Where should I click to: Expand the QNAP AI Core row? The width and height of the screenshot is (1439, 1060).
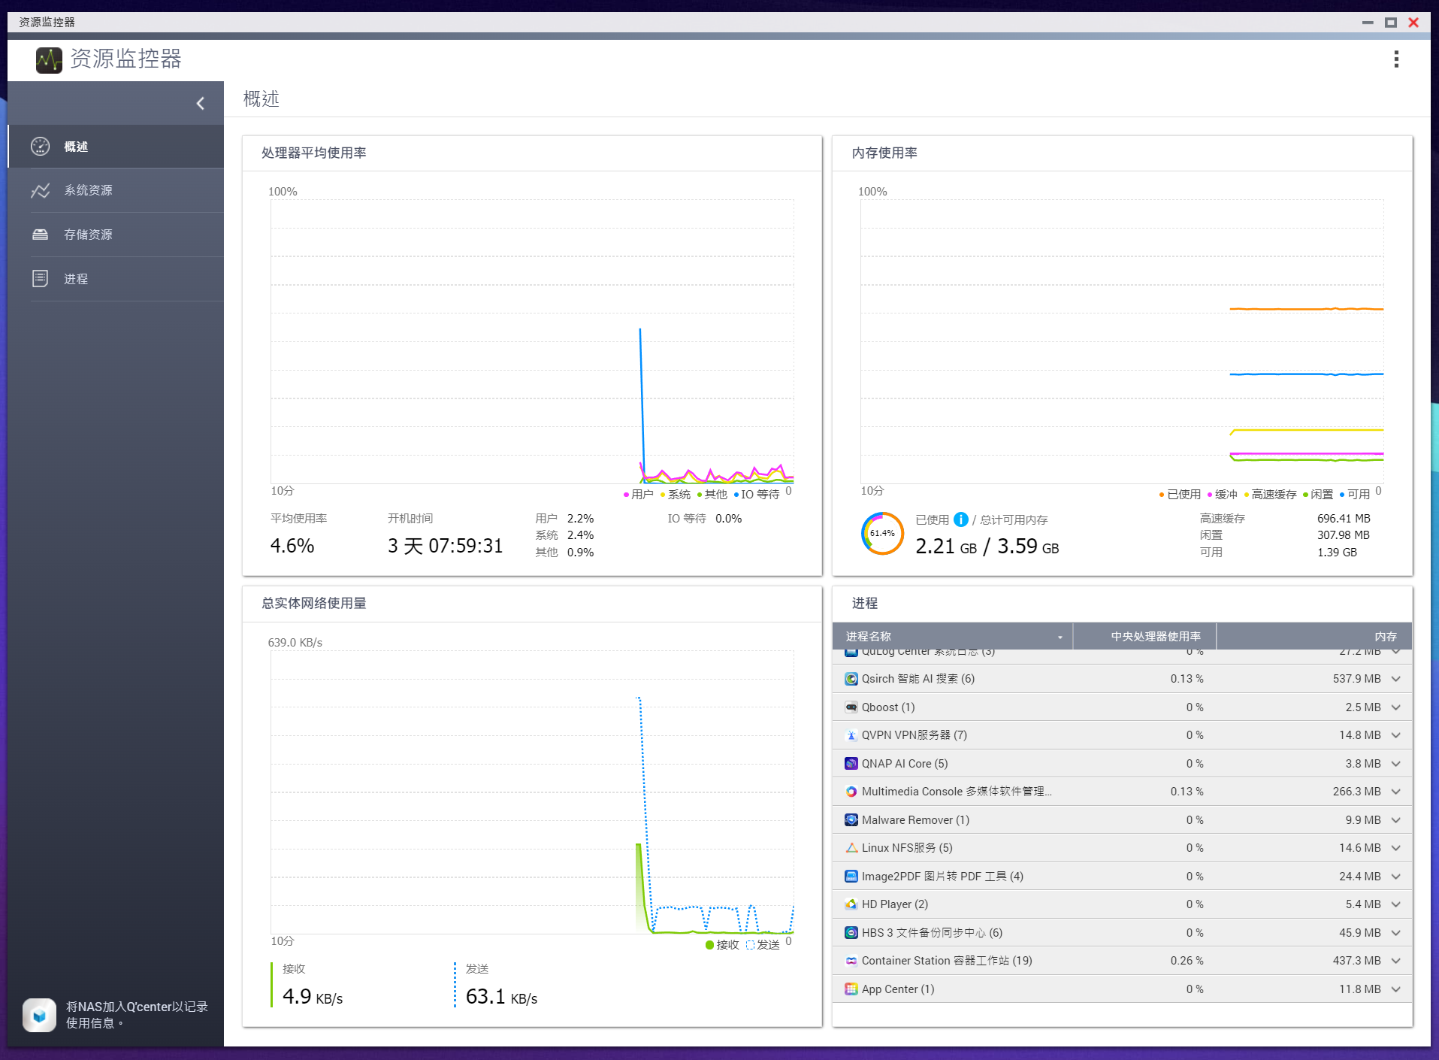[1396, 764]
